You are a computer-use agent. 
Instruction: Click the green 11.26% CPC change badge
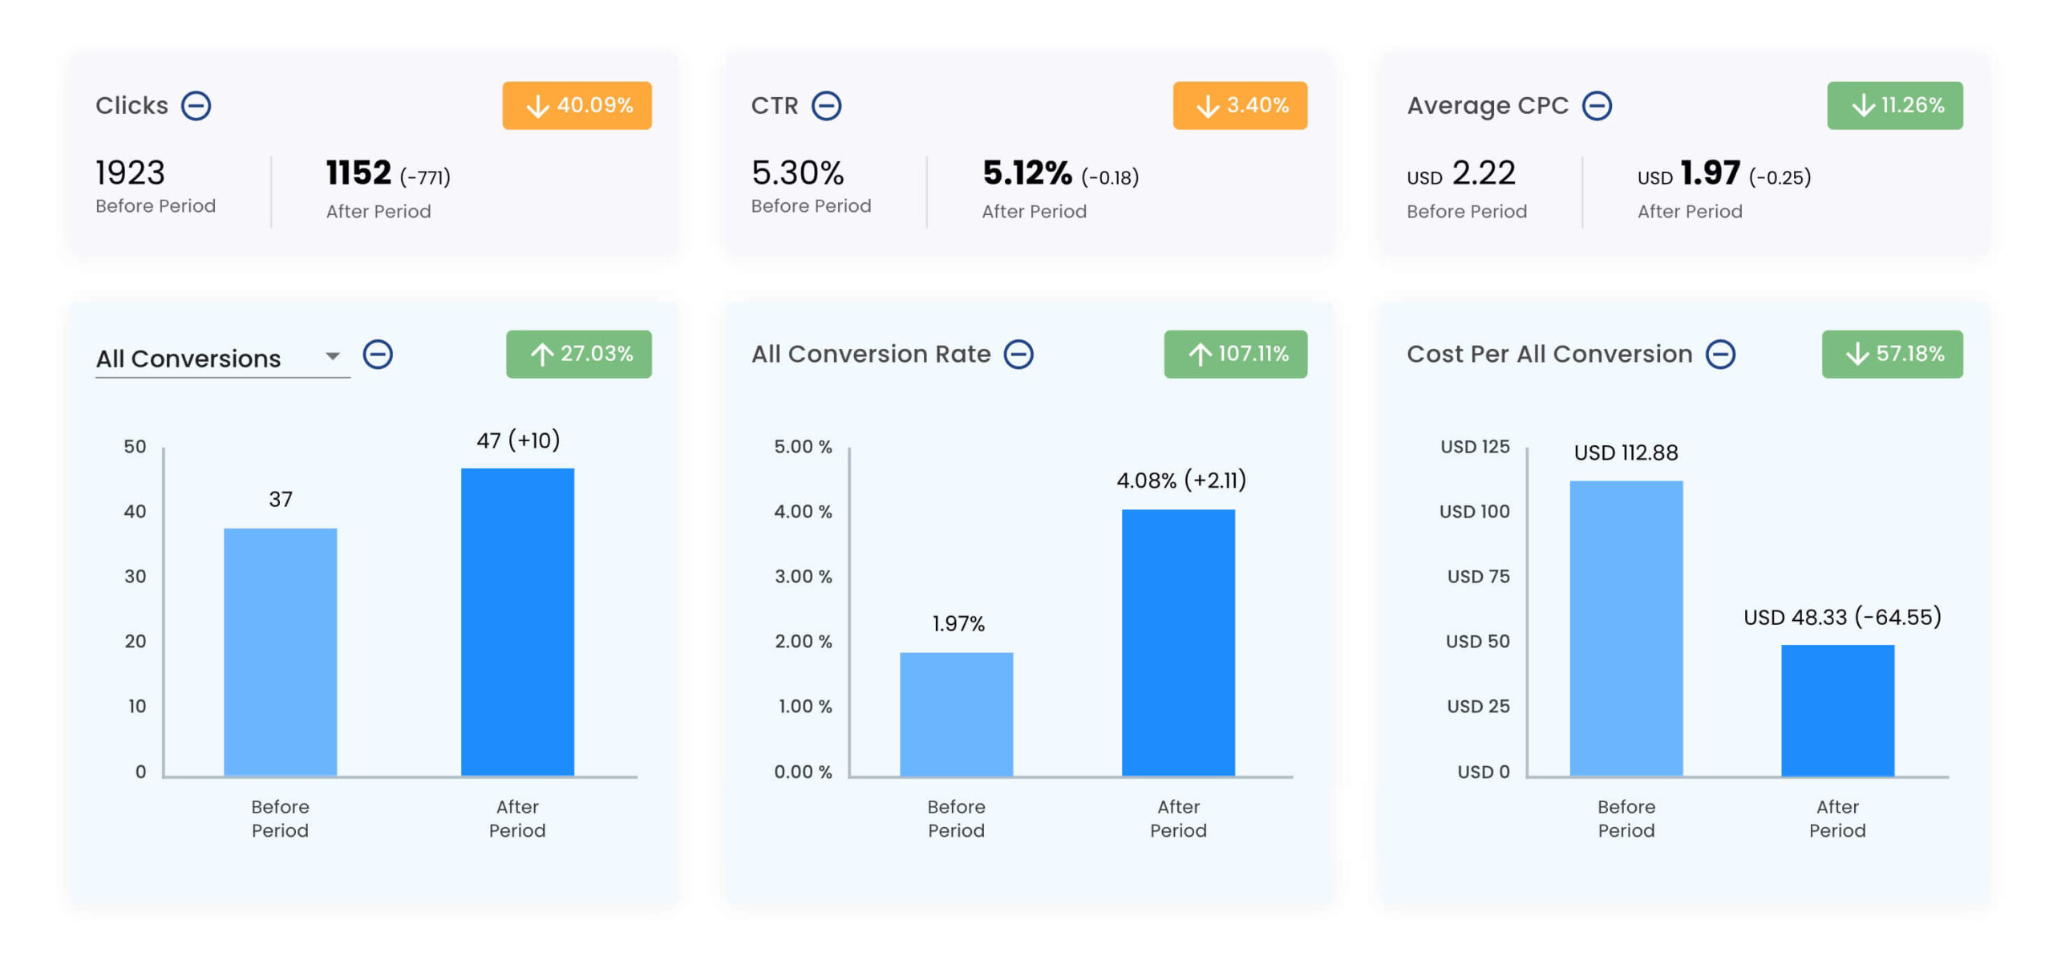click(x=1893, y=105)
